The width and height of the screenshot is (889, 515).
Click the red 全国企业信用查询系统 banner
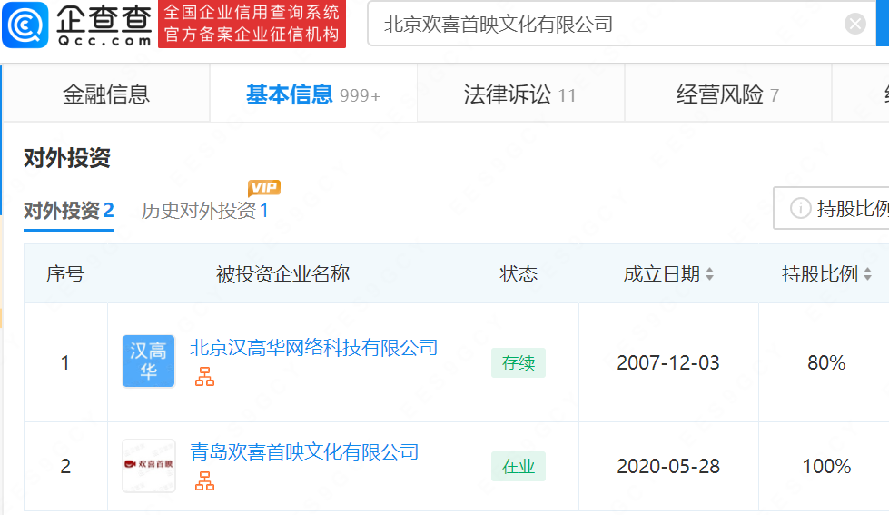coord(252,24)
